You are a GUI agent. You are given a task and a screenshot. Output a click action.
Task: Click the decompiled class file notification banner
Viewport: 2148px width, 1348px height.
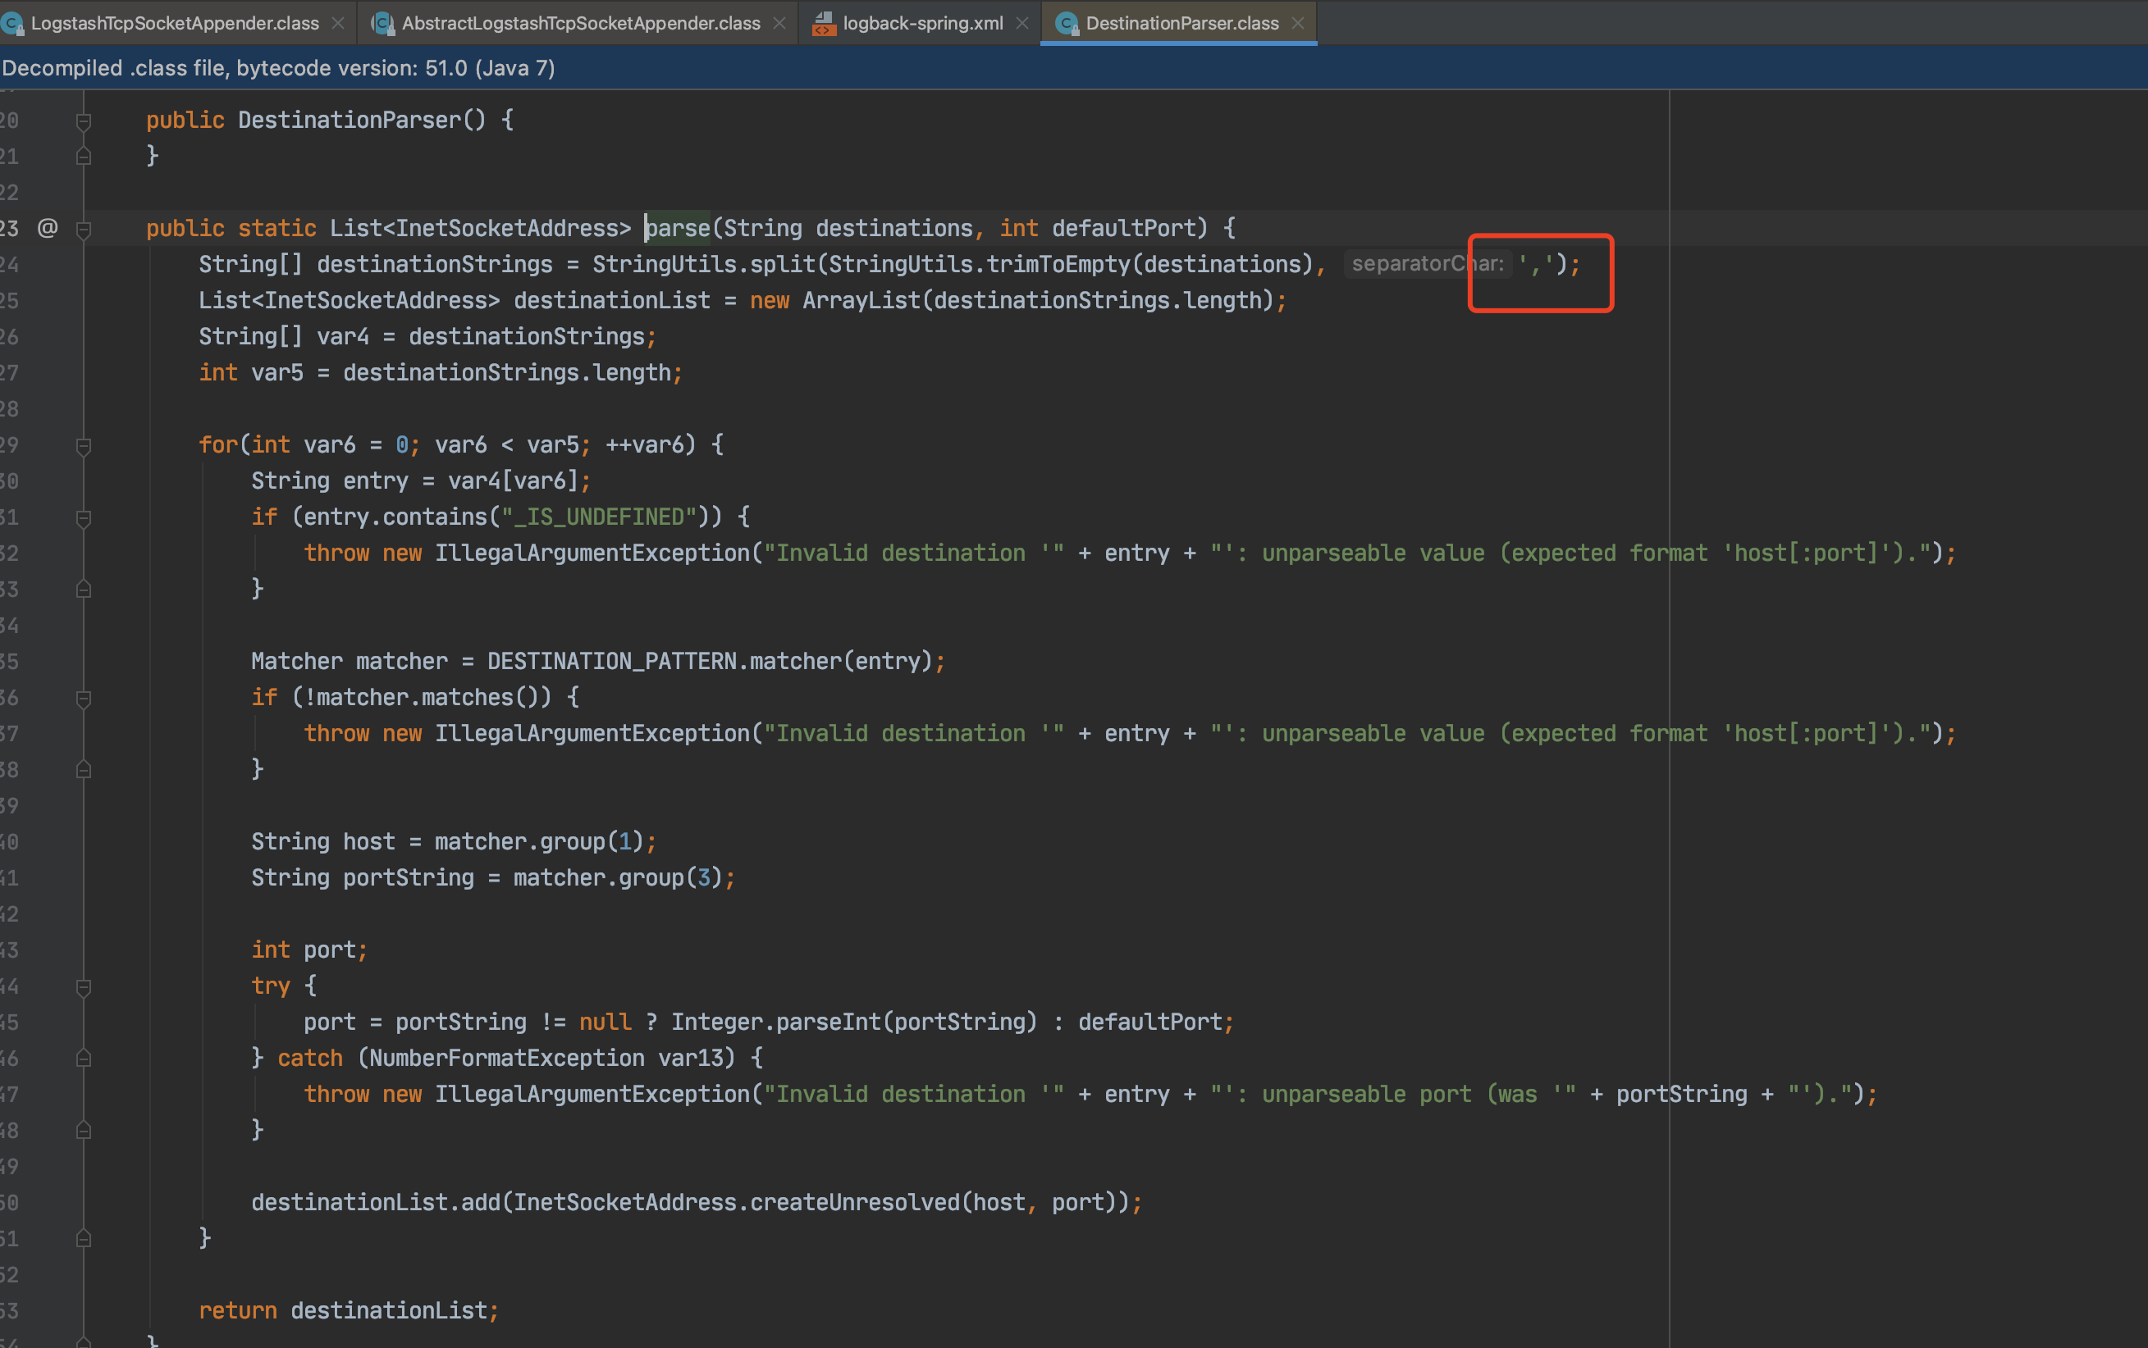(278, 69)
